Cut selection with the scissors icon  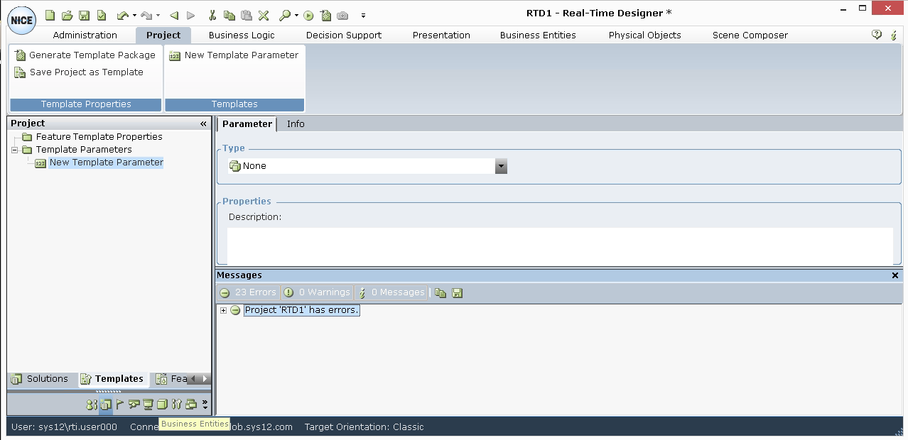212,15
